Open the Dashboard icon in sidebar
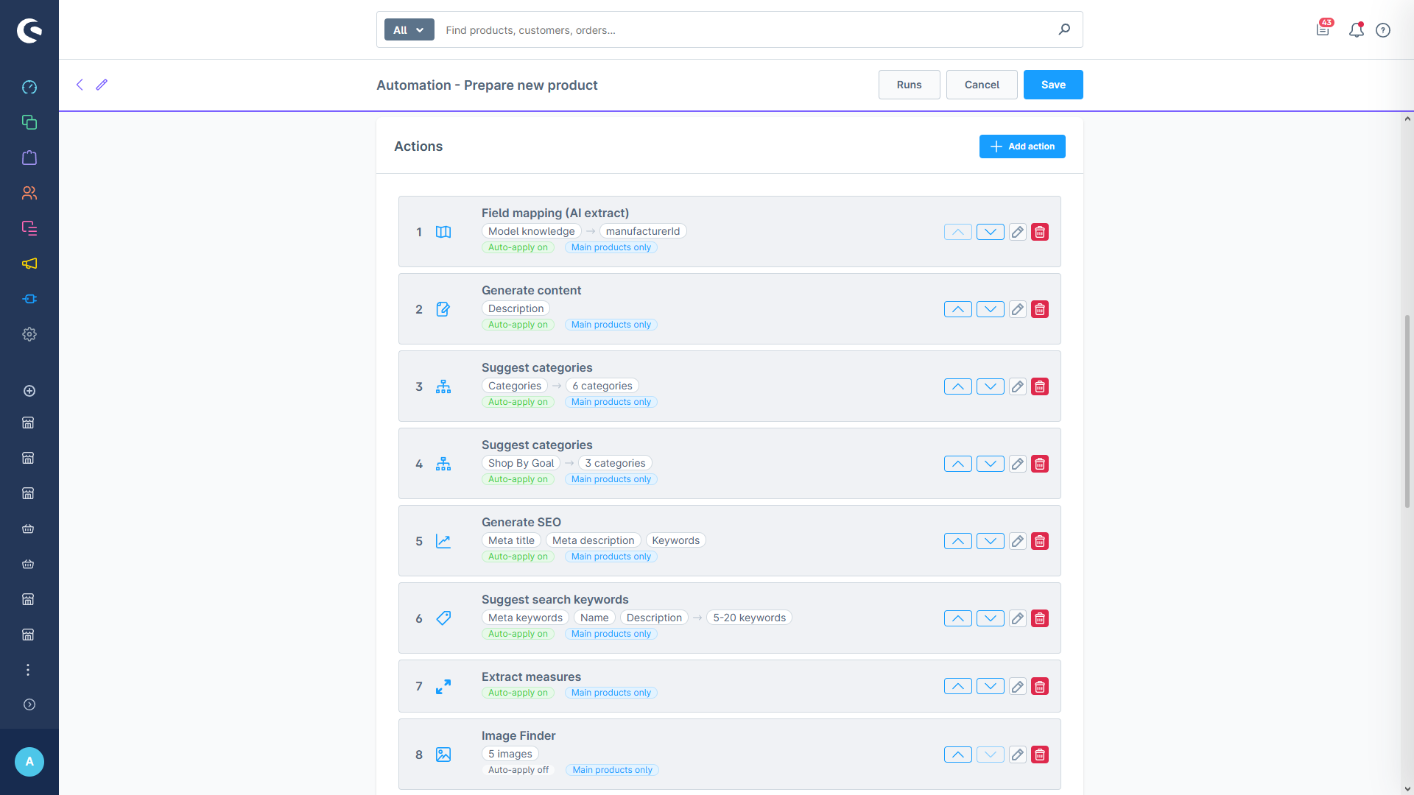The width and height of the screenshot is (1414, 795). click(29, 87)
